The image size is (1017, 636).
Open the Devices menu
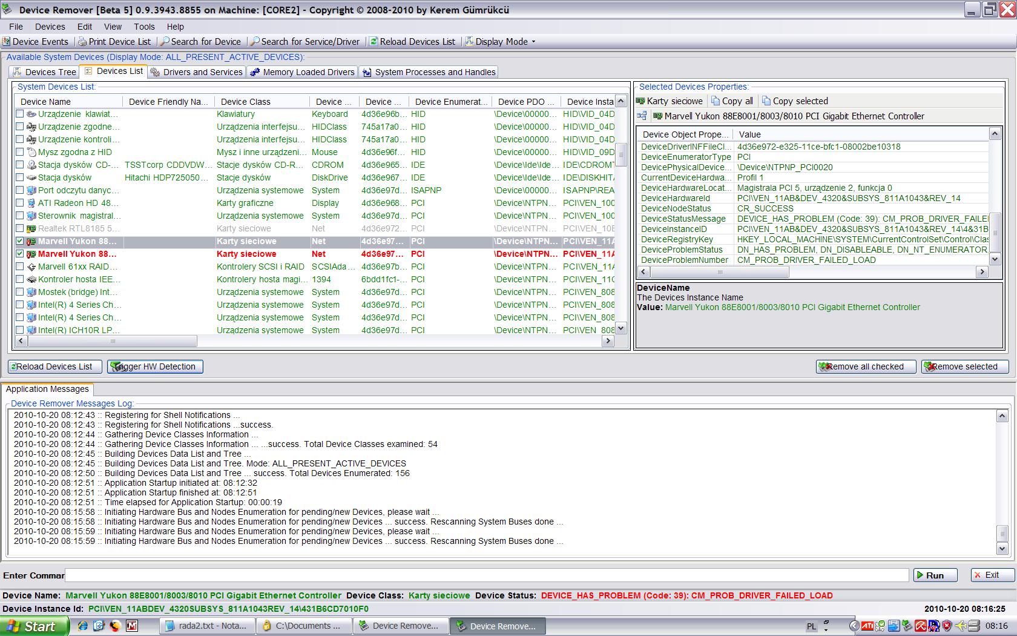click(x=50, y=27)
